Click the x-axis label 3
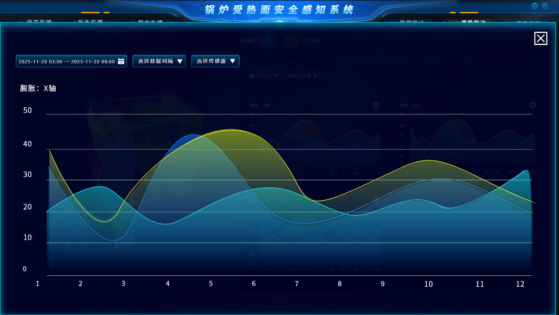This screenshot has height=315, width=559. point(123,284)
